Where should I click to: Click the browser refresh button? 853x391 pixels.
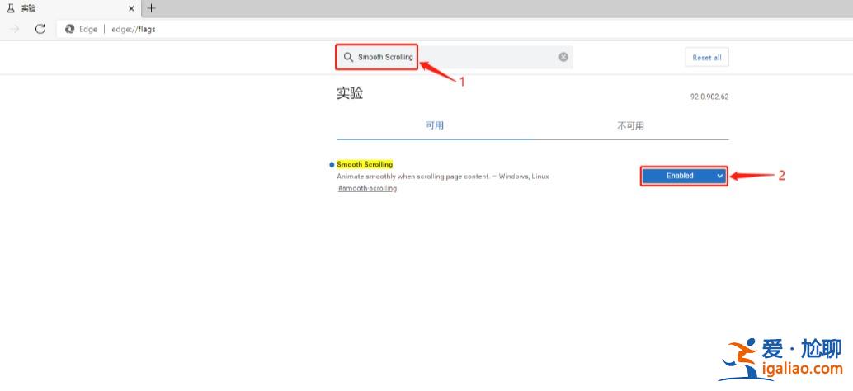pos(40,29)
